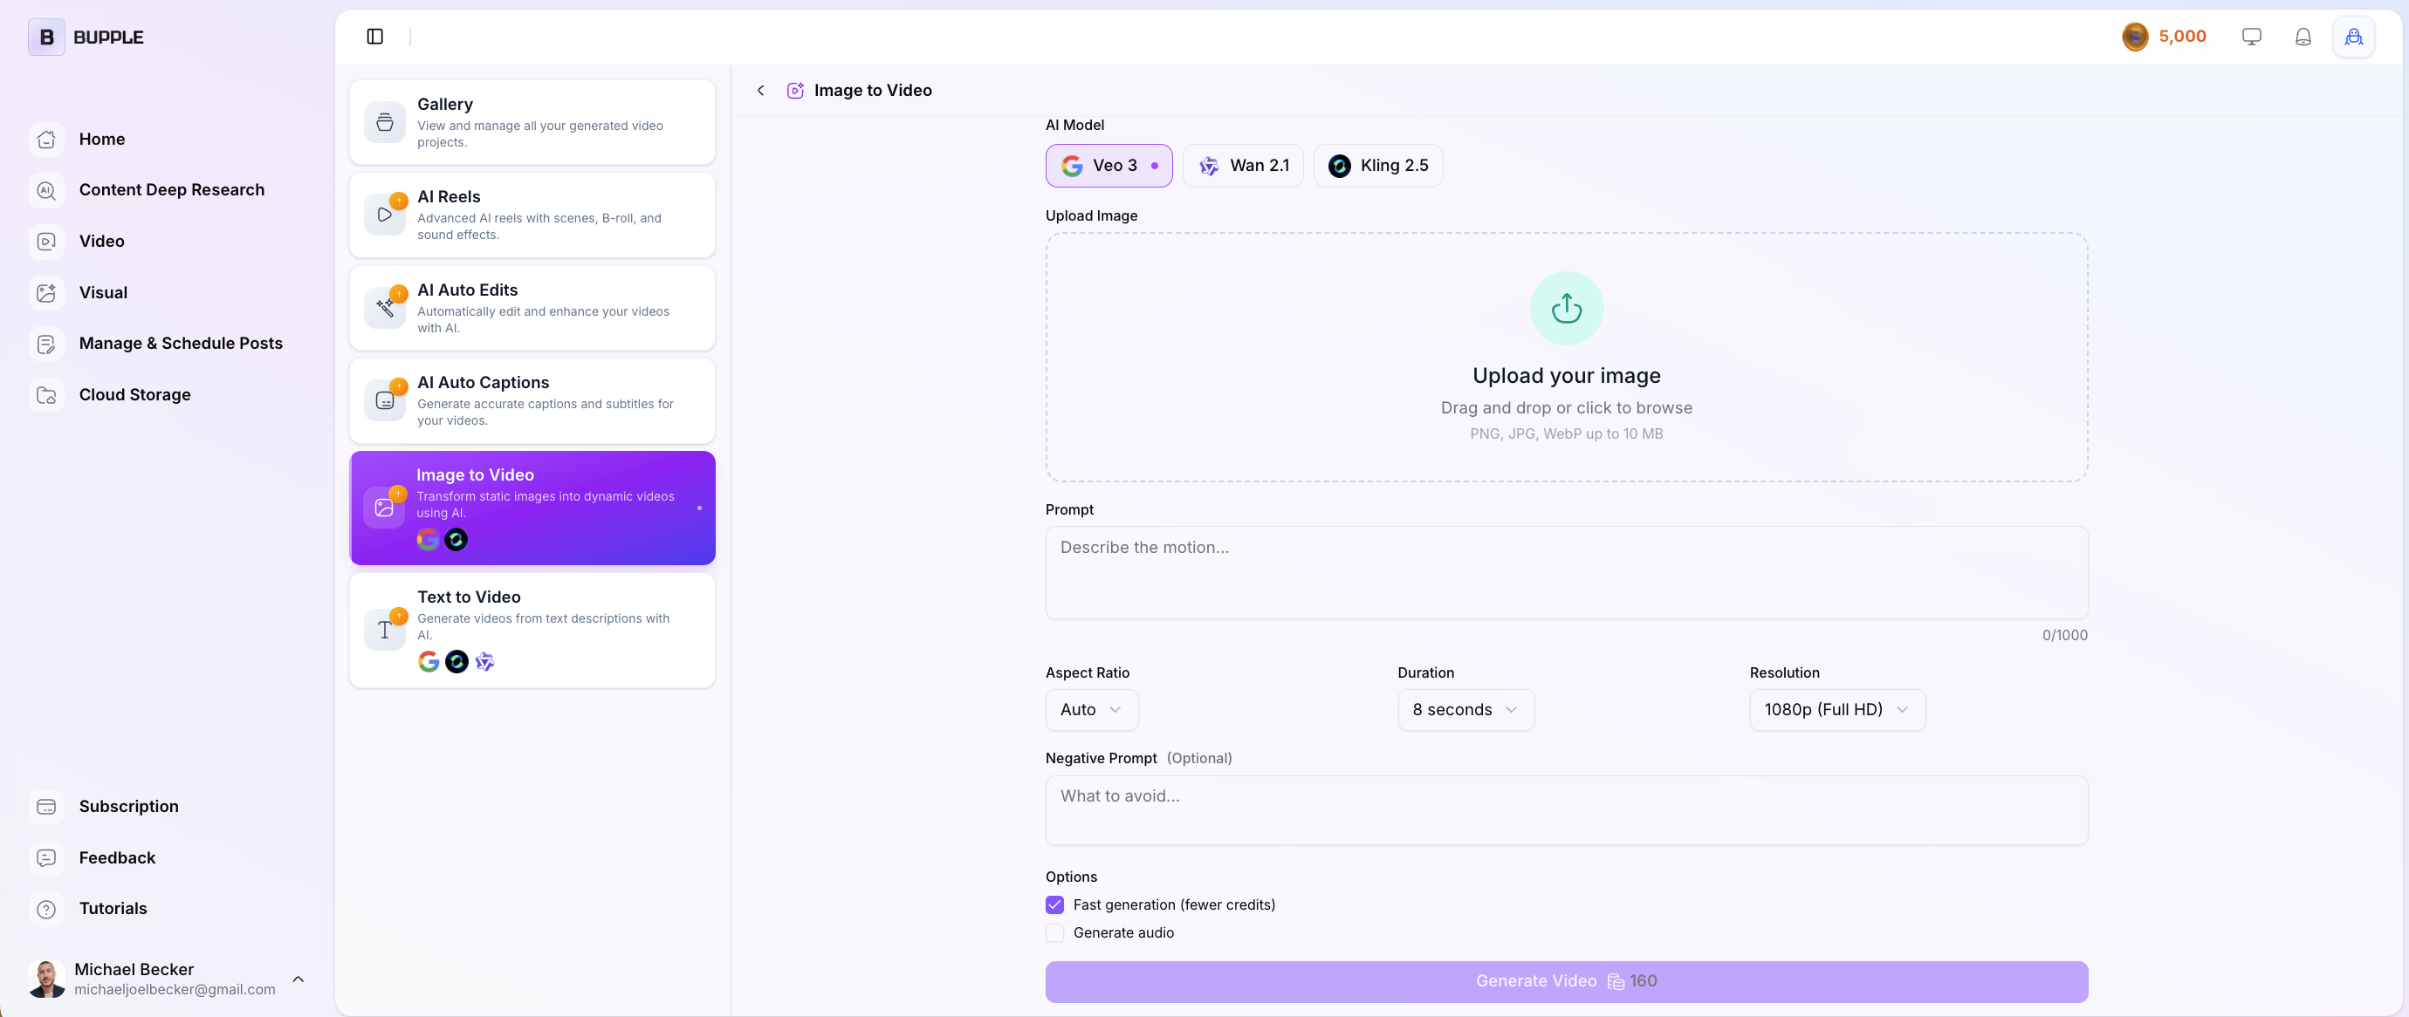Image resolution: width=2409 pixels, height=1017 pixels.
Task: Toggle the sidebar panel icon
Action: (x=375, y=37)
